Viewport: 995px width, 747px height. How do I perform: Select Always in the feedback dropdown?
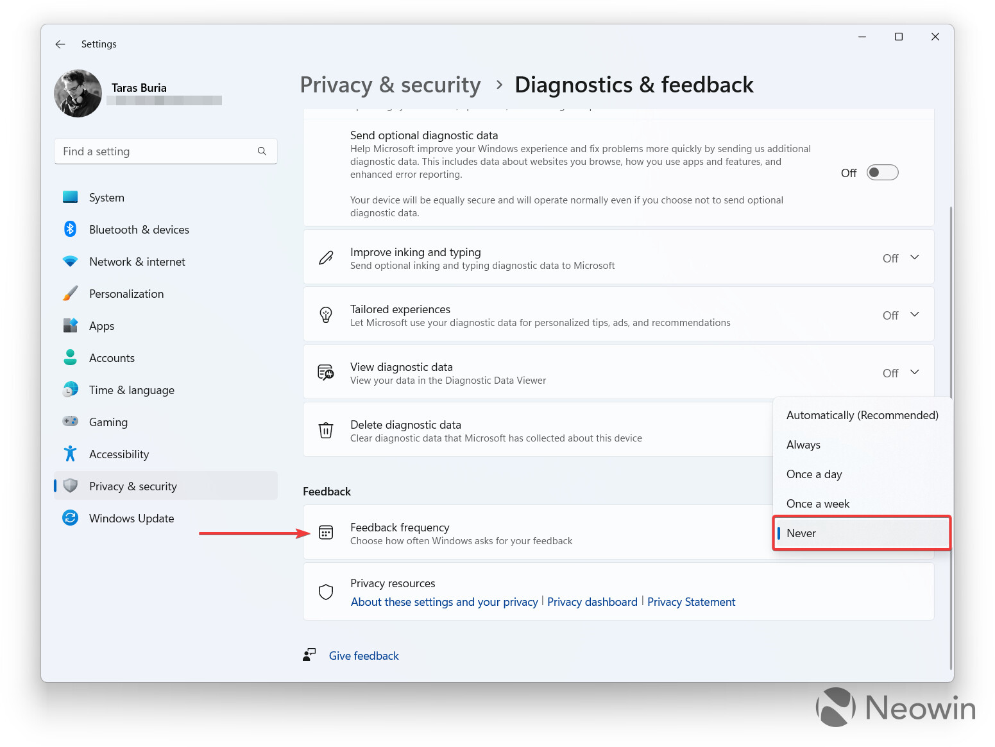coord(862,445)
